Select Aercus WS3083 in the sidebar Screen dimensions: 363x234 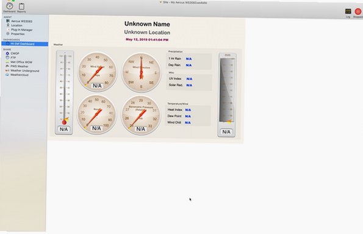21,21
